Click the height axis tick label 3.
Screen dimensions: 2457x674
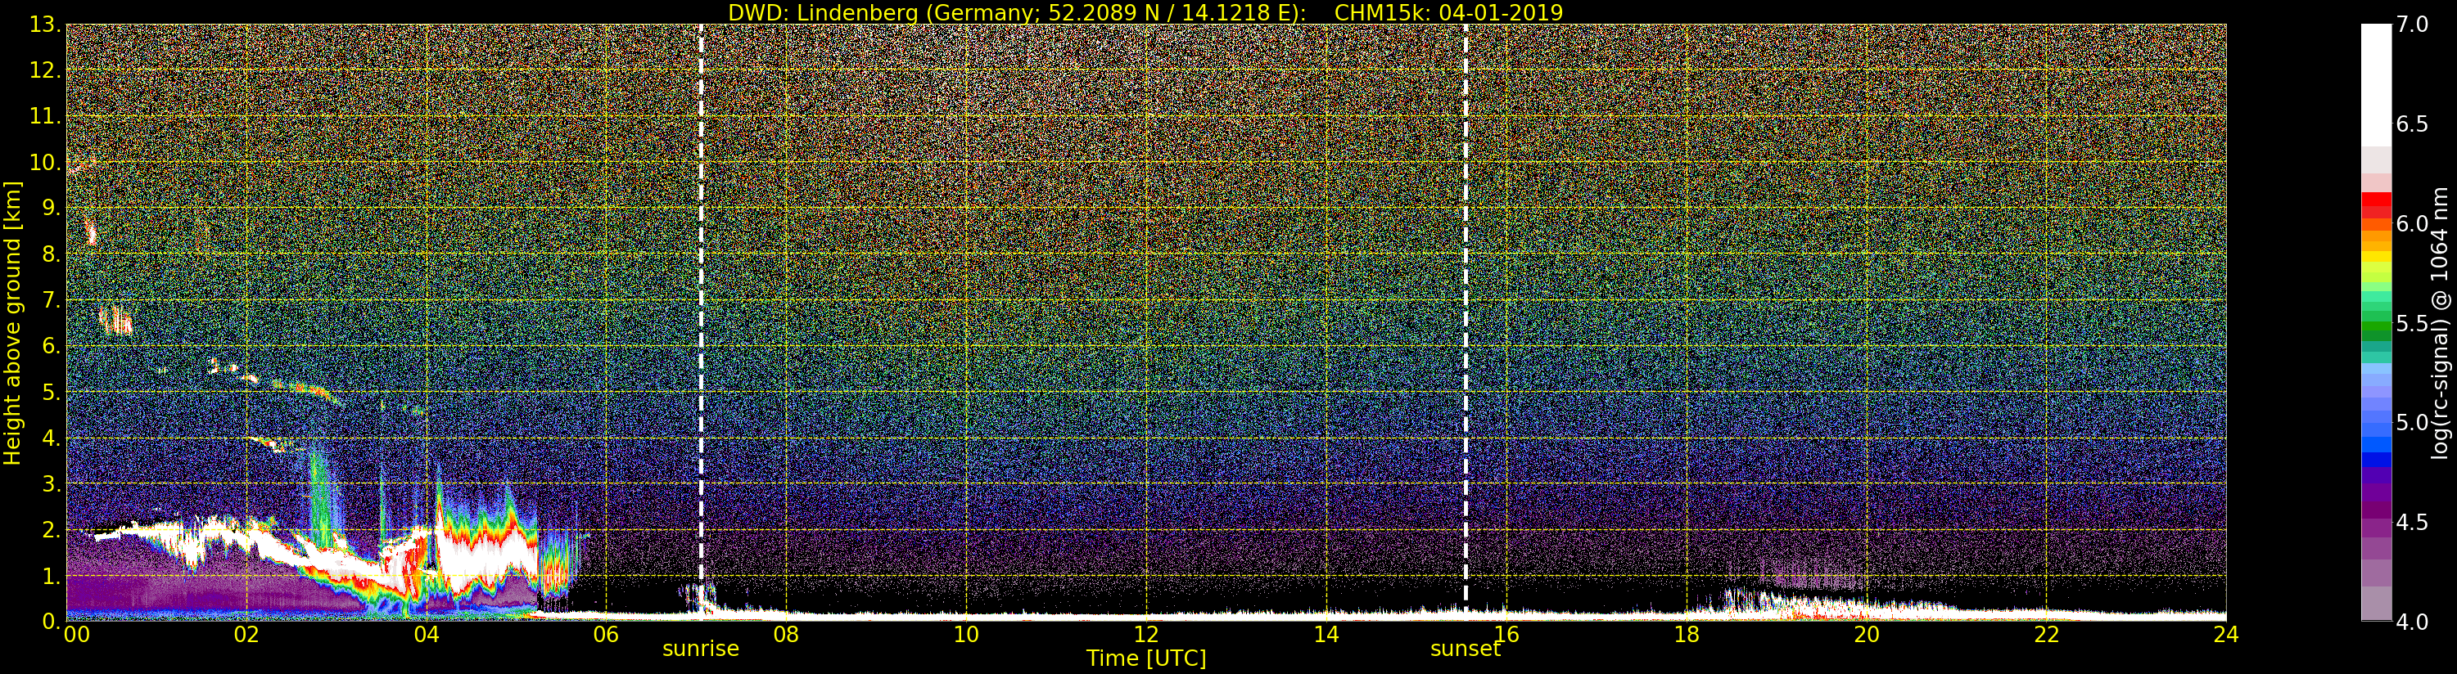52,483
